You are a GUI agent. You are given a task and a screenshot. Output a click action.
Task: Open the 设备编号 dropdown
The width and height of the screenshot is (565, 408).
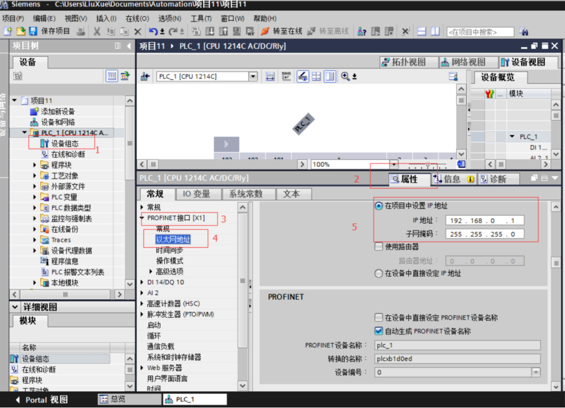coord(536,372)
